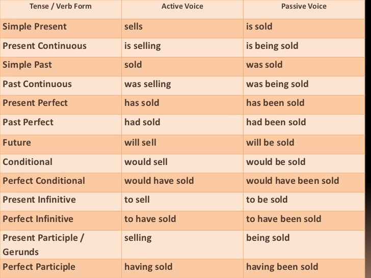Click the 'Tense / Verb Form' column header
371x278 pixels.
[x=57, y=6]
